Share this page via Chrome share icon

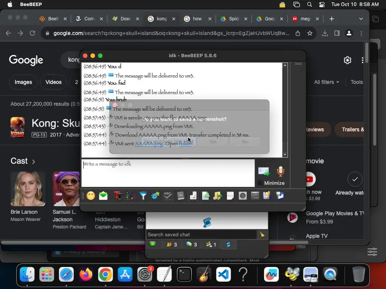pos(298,33)
